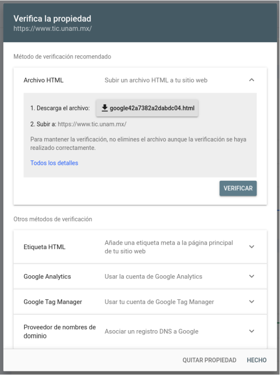Image resolution: width=280 pixels, height=375 pixels.
Task: Click the Asociar un registro DNS a Google description
Action: tap(152, 332)
